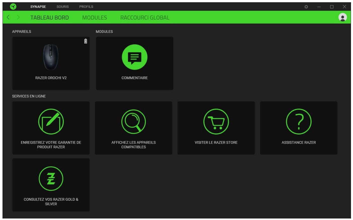
Task: Click the Razer Orochi V2 label
Action: [51, 78]
